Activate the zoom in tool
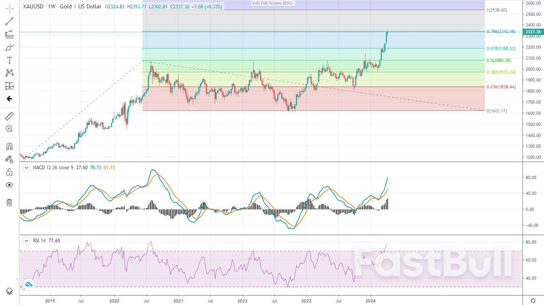Image resolution: width=544 pixels, height=305 pixels. [x=9, y=129]
